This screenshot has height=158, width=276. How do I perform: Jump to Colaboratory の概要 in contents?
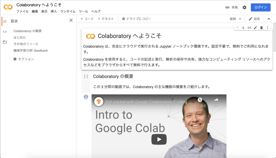pos(27,31)
